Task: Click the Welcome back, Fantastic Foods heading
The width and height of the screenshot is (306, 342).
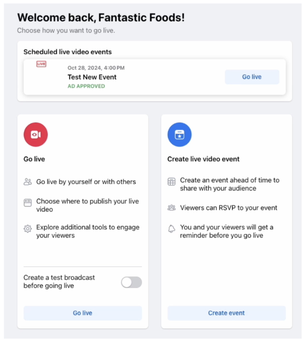Action: point(101,18)
